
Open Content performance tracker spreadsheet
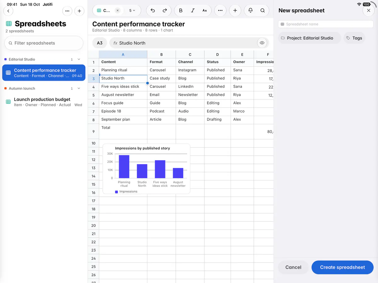pos(44,73)
